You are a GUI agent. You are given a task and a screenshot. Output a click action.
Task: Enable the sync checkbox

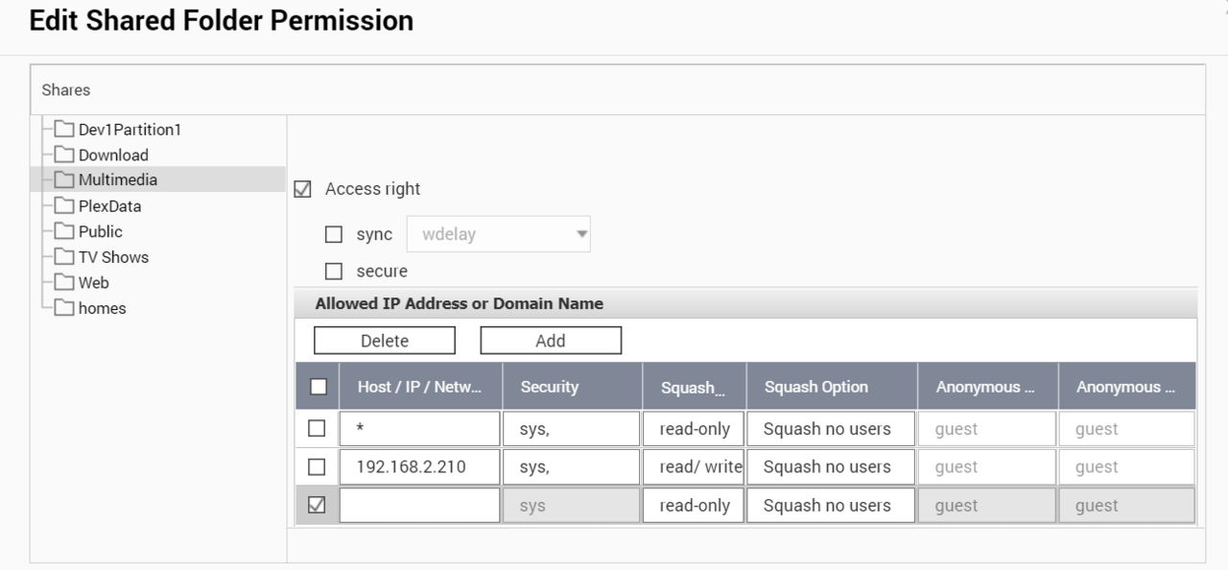tap(334, 234)
